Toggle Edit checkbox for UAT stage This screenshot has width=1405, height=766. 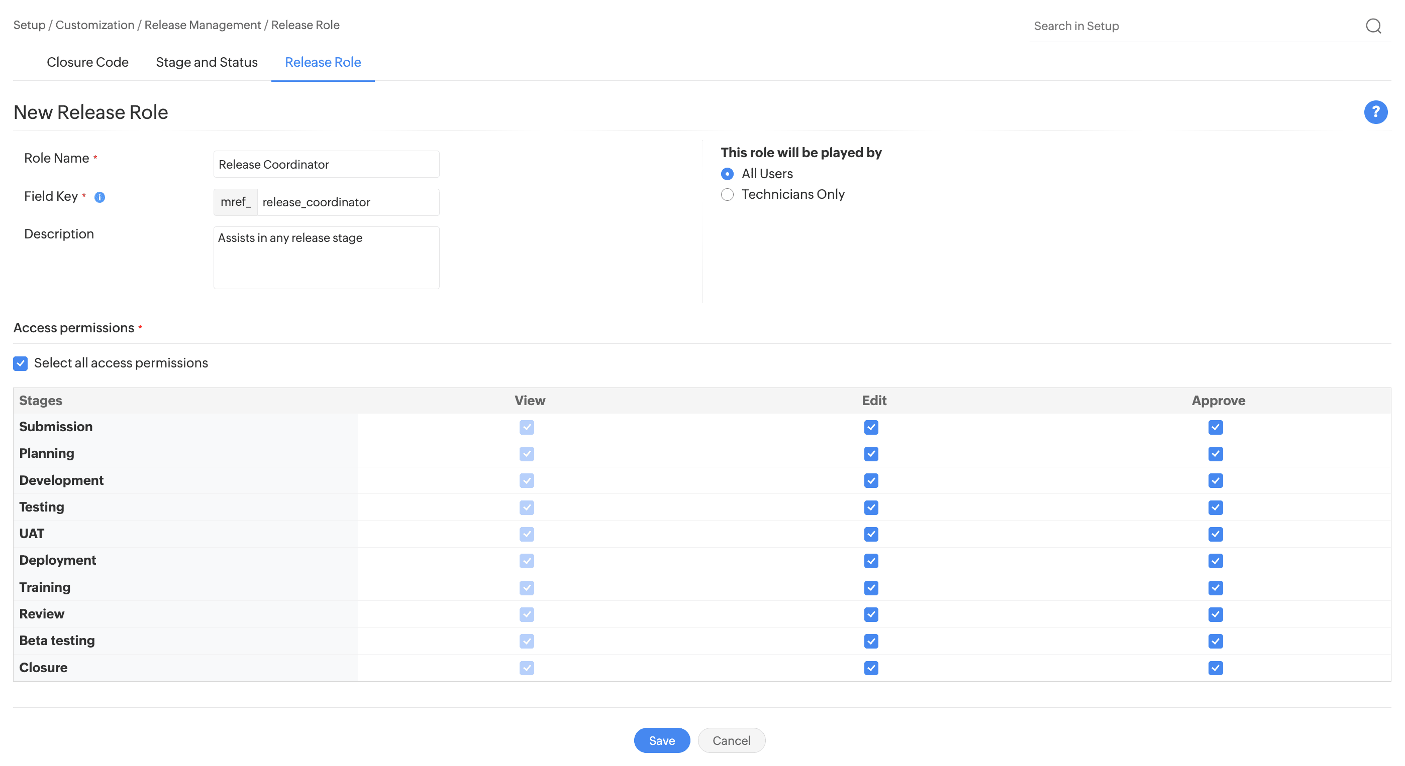tap(870, 535)
